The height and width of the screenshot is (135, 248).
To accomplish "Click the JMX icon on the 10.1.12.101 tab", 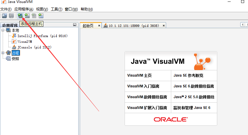I will point(105,25).
